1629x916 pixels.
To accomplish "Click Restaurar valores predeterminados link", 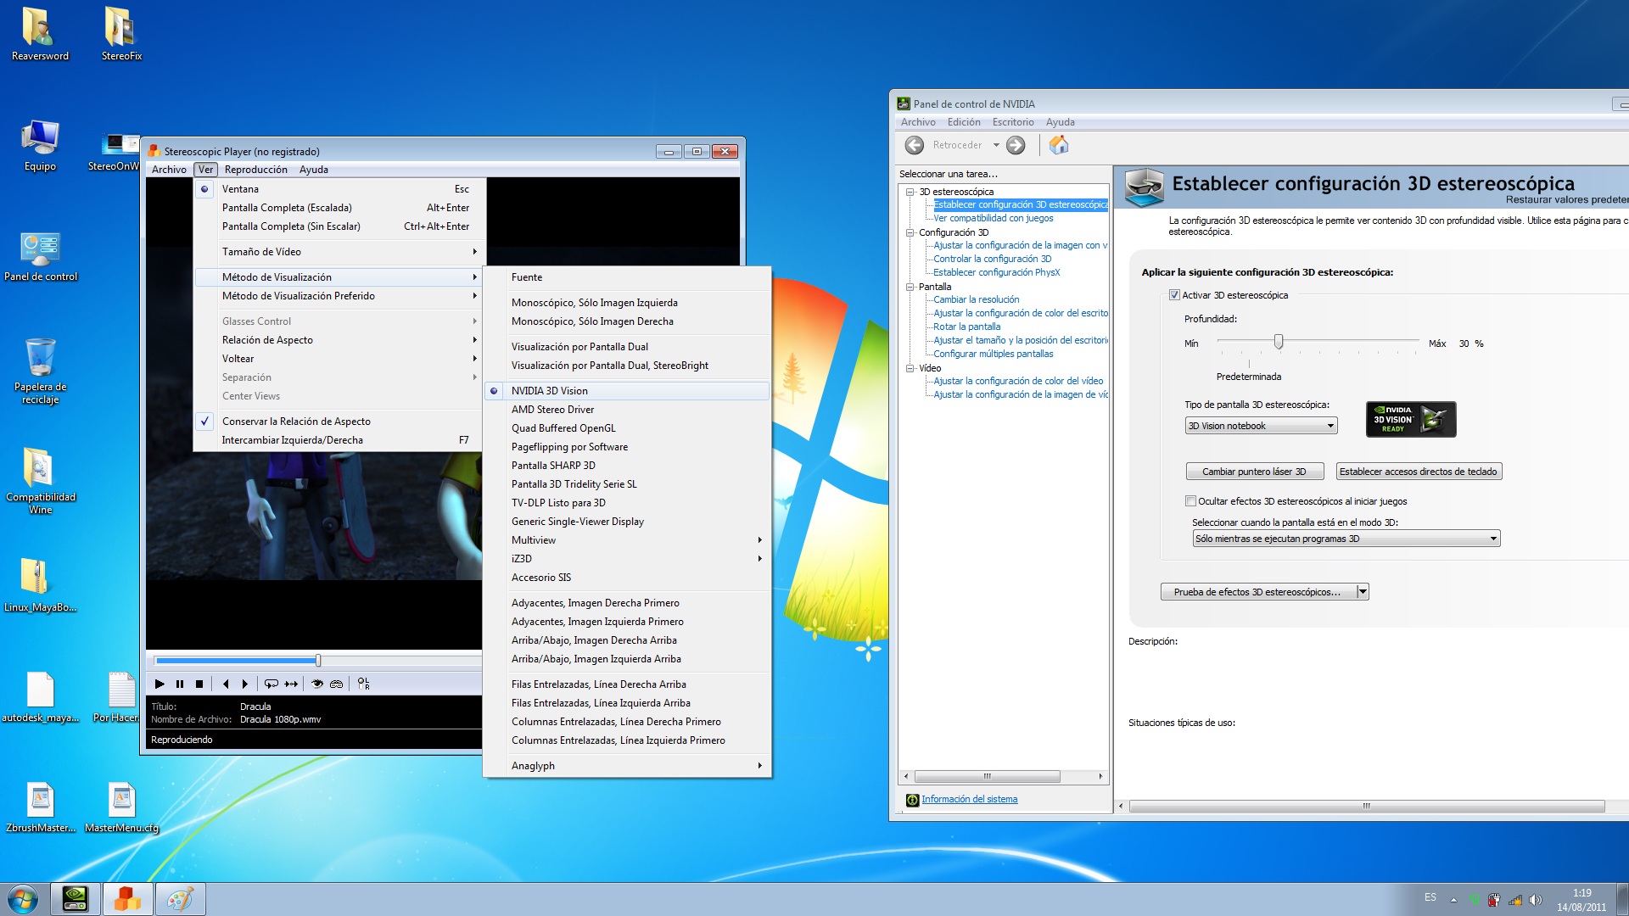I will pos(1566,200).
